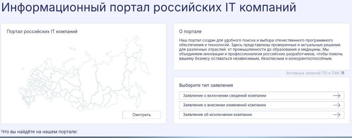Click the "Активных записей ПО и ПАК" label
This screenshot has height=138, width=352.
pyautogui.click(x=313, y=73)
